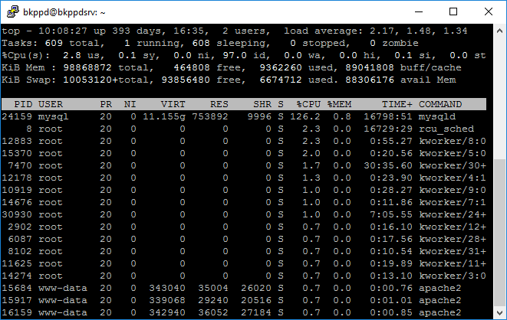Click the scrollbar up arrow
Viewport: 507px width, 320px height.
[x=500, y=30]
